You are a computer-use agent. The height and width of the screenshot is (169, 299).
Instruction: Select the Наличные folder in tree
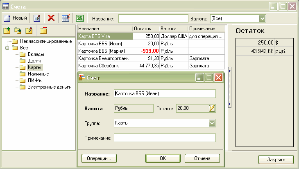(38, 74)
